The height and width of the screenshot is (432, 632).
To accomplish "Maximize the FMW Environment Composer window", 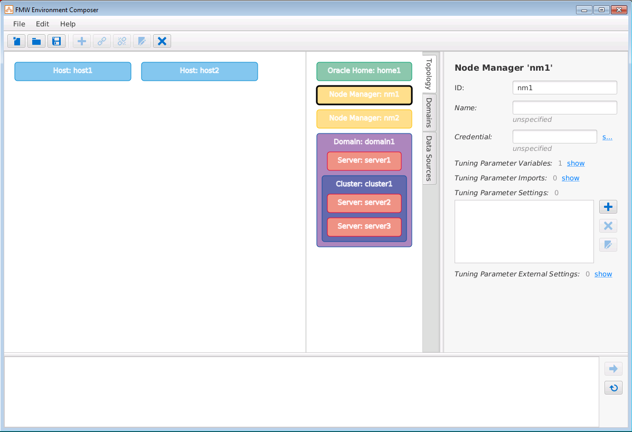I will click(x=601, y=9).
